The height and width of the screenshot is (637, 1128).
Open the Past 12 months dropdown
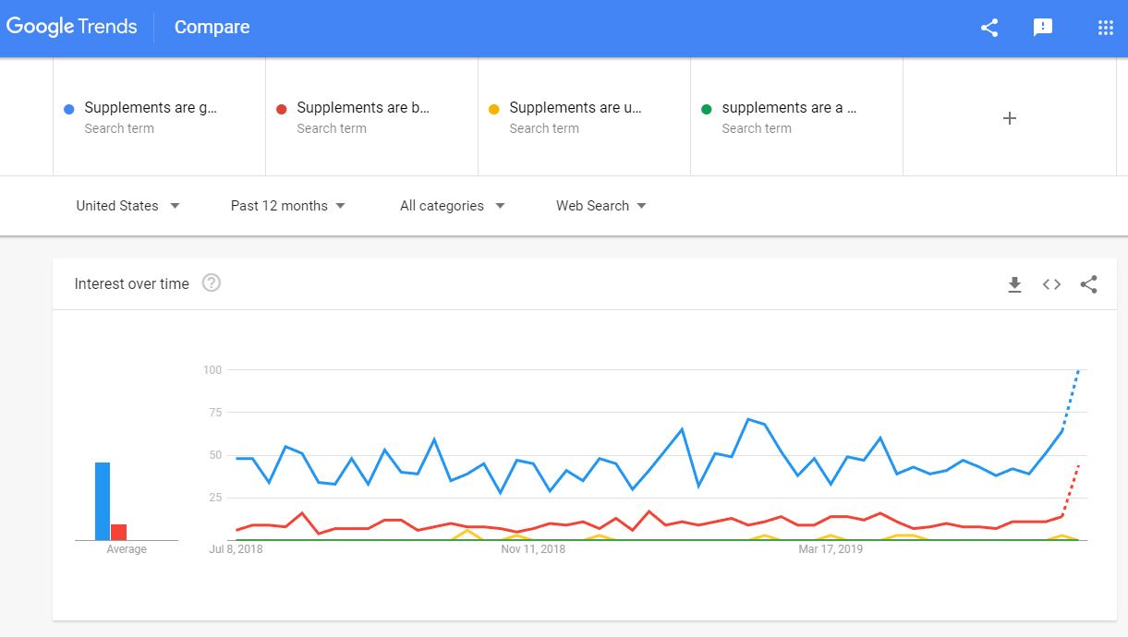click(288, 206)
